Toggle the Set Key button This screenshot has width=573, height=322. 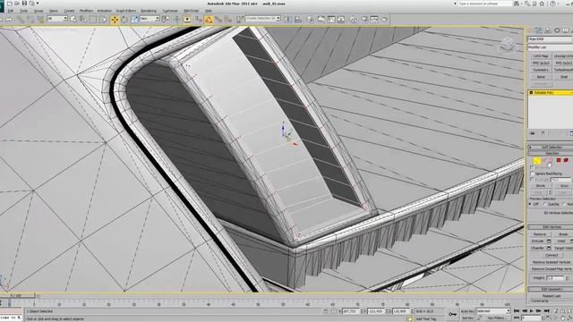point(467,318)
